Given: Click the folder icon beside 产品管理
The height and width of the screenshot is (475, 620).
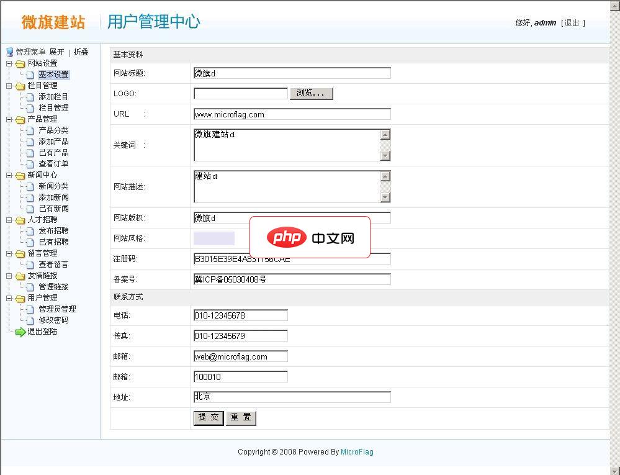Looking at the screenshot, I should 20,119.
